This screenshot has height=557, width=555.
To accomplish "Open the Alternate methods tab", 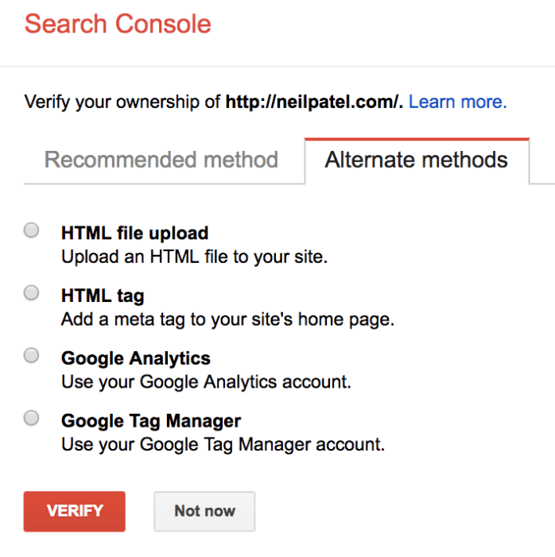I will [416, 160].
